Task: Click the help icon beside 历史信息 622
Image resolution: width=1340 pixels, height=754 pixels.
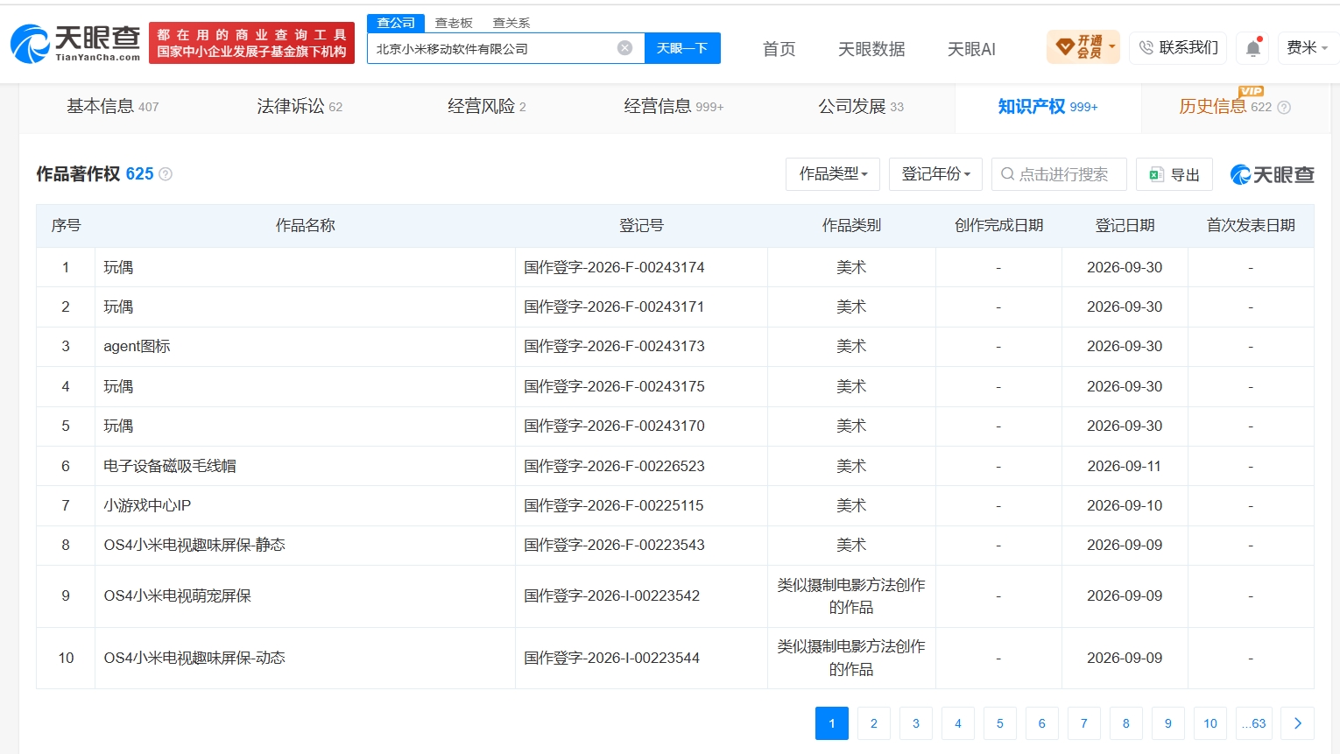Action: [1284, 107]
